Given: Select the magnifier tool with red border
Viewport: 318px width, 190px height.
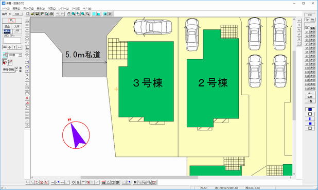Looking at the screenshot, I should tap(12, 21).
